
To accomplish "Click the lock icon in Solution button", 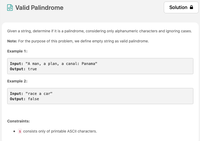I will pyautogui.click(x=191, y=7).
